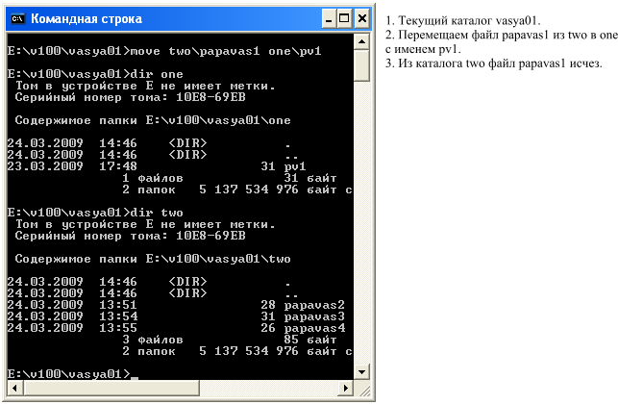Click the '85 байт' total size
Viewport: 618px width, 404px height.
click(x=310, y=340)
